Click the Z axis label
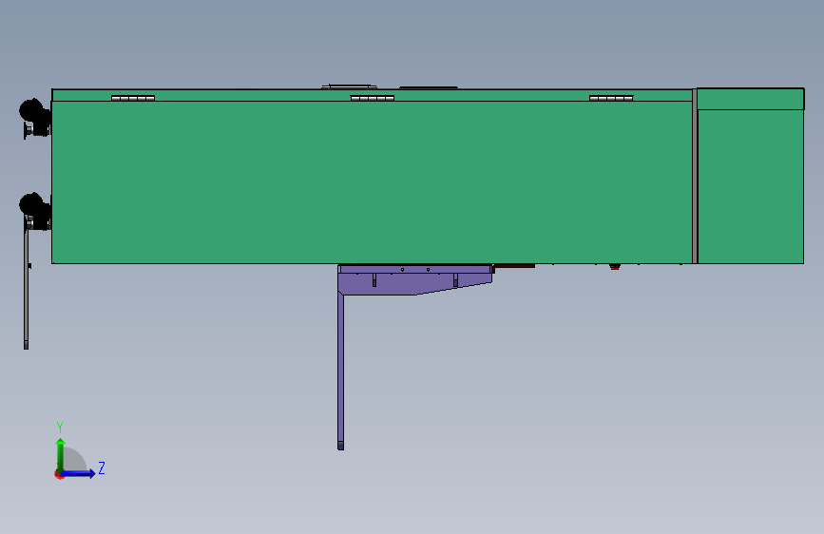This screenshot has height=534, width=824. tap(102, 467)
